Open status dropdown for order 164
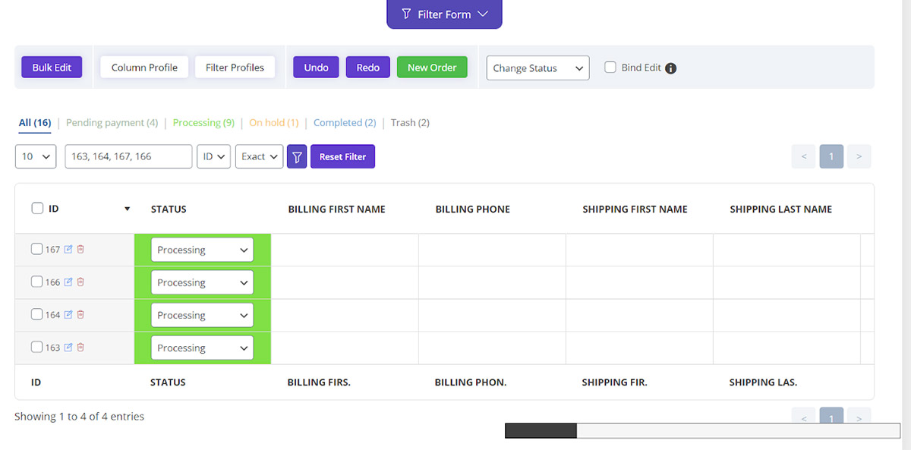 [x=202, y=315]
